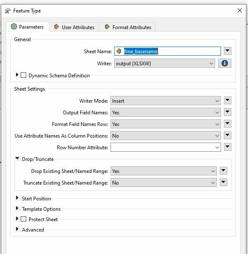The width and height of the screenshot is (248, 254).
Task: Click the blue writer info icon
Action: (224, 63)
